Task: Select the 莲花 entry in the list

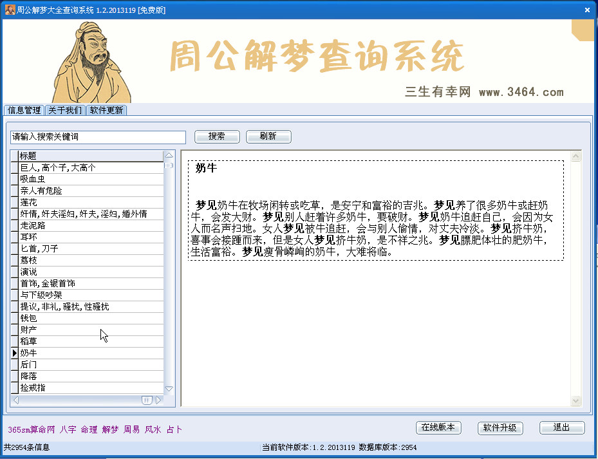Action: point(91,202)
